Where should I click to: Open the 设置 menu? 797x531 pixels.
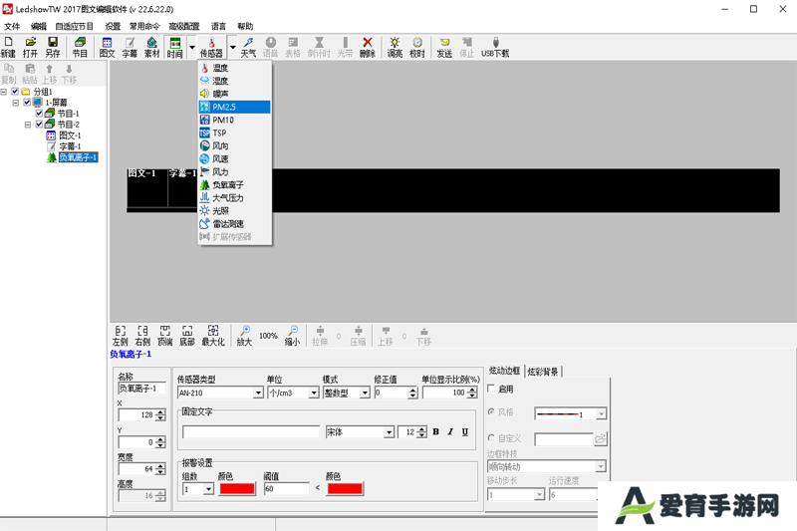click(x=113, y=26)
